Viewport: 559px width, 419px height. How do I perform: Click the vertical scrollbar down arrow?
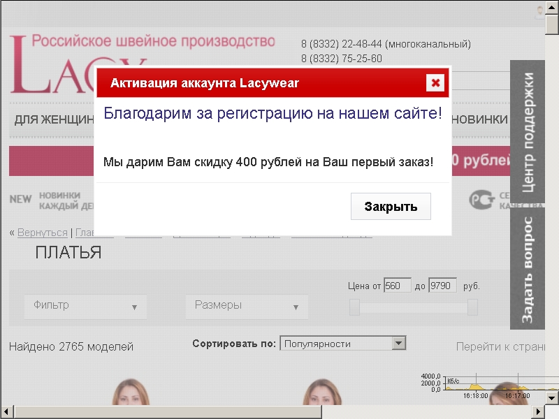(x=551, y=398)
